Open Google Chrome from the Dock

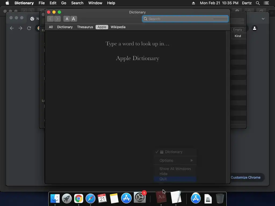[79, 198]
